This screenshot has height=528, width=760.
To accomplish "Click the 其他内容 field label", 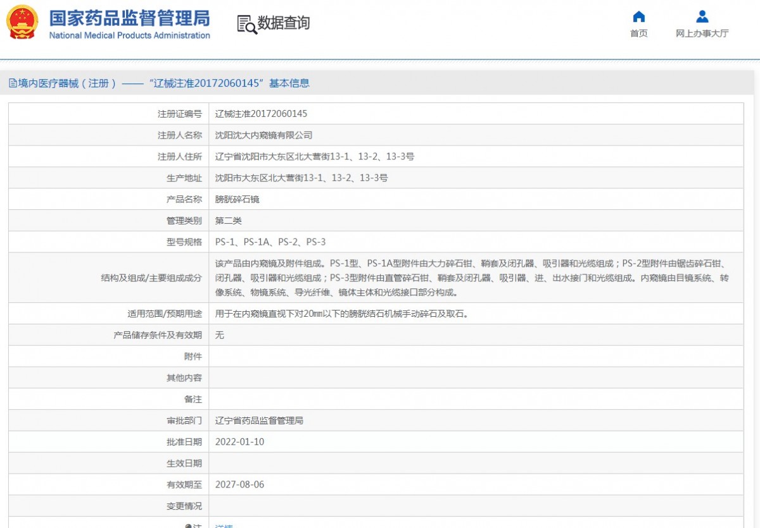I will click(x=184, y=378).
